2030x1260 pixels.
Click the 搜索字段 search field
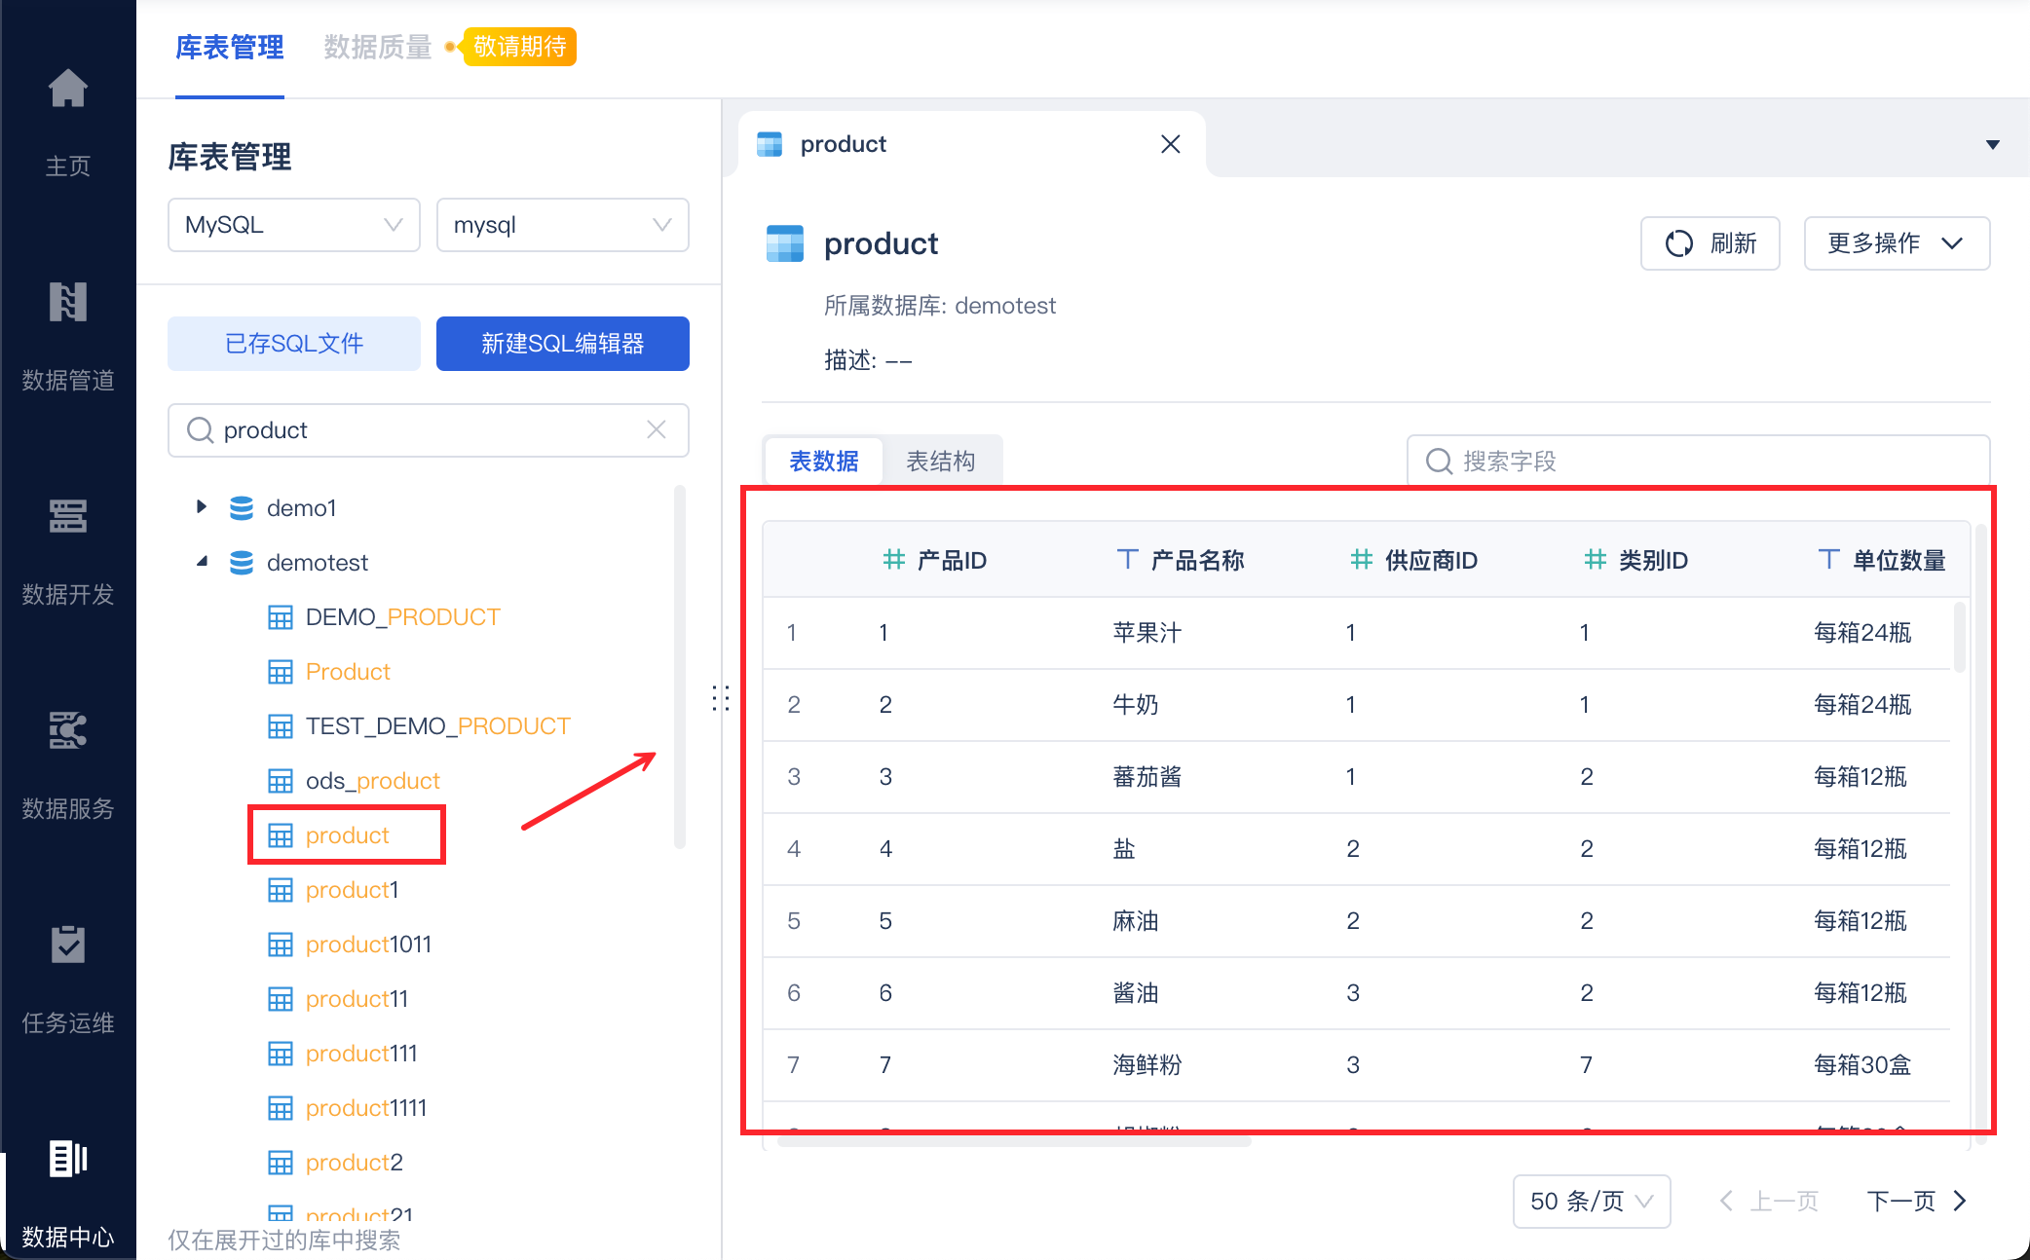[1697, 461]
